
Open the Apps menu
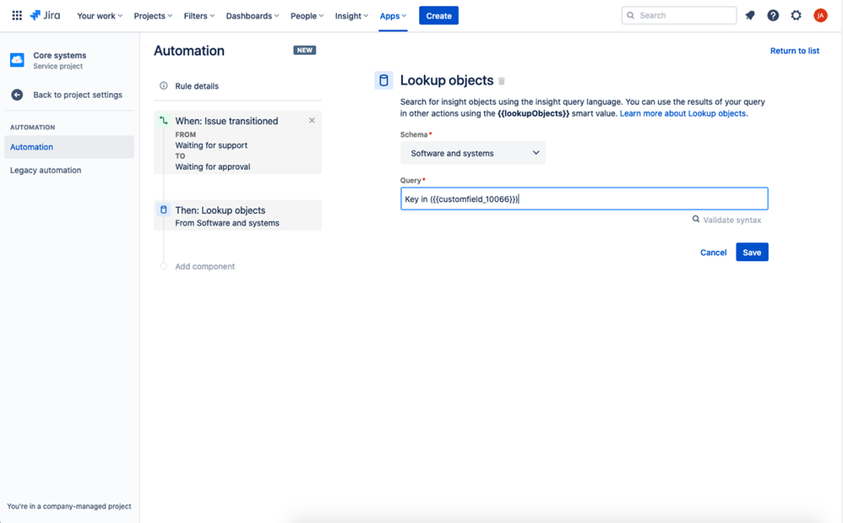point(393,15)
